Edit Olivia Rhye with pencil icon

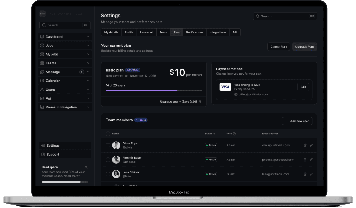tap(311, 145)
